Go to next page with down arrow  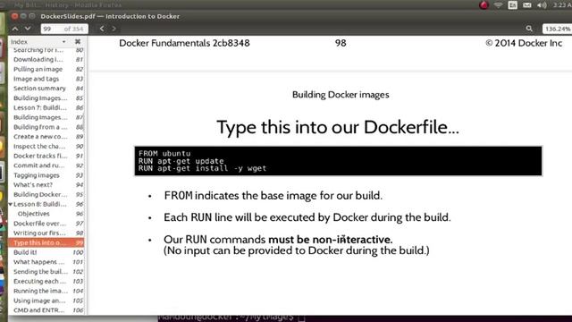(28, 29)
